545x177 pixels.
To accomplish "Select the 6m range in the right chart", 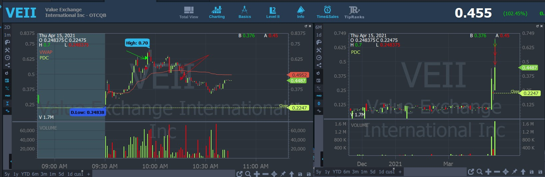I will [347, 172].
